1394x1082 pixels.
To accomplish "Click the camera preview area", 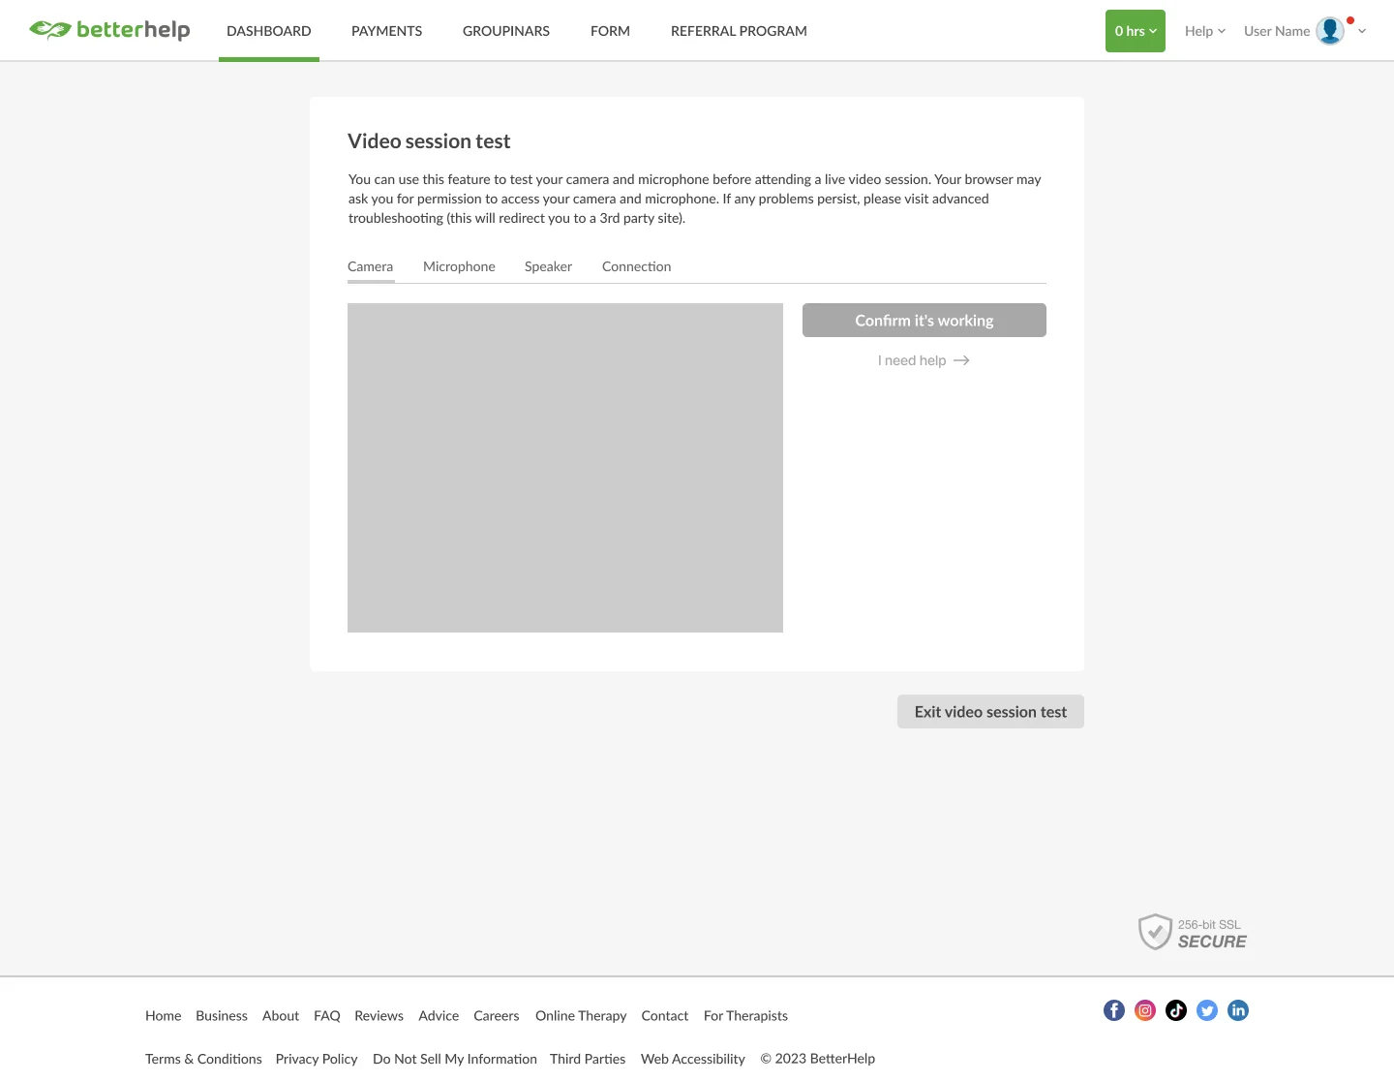I will tap(565, 468).
